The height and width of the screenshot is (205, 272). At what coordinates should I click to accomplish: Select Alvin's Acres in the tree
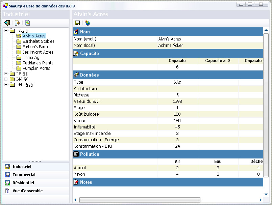[x=34, y=36]
